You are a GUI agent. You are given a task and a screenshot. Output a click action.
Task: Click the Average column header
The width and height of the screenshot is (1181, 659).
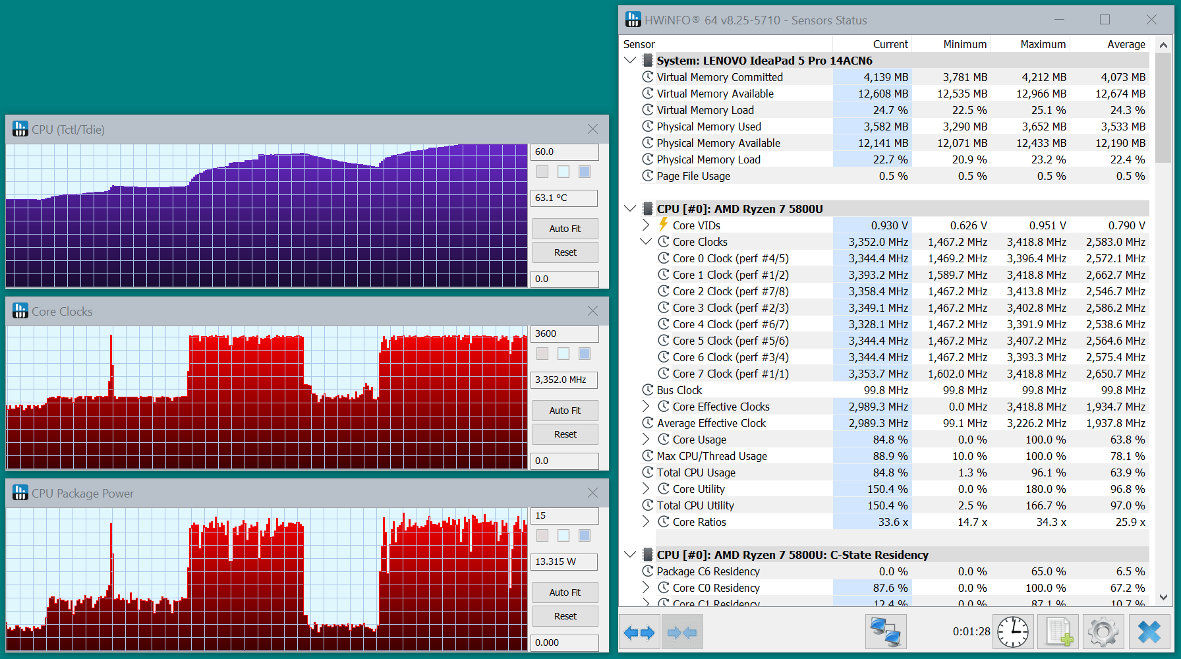click(1109, 44)
